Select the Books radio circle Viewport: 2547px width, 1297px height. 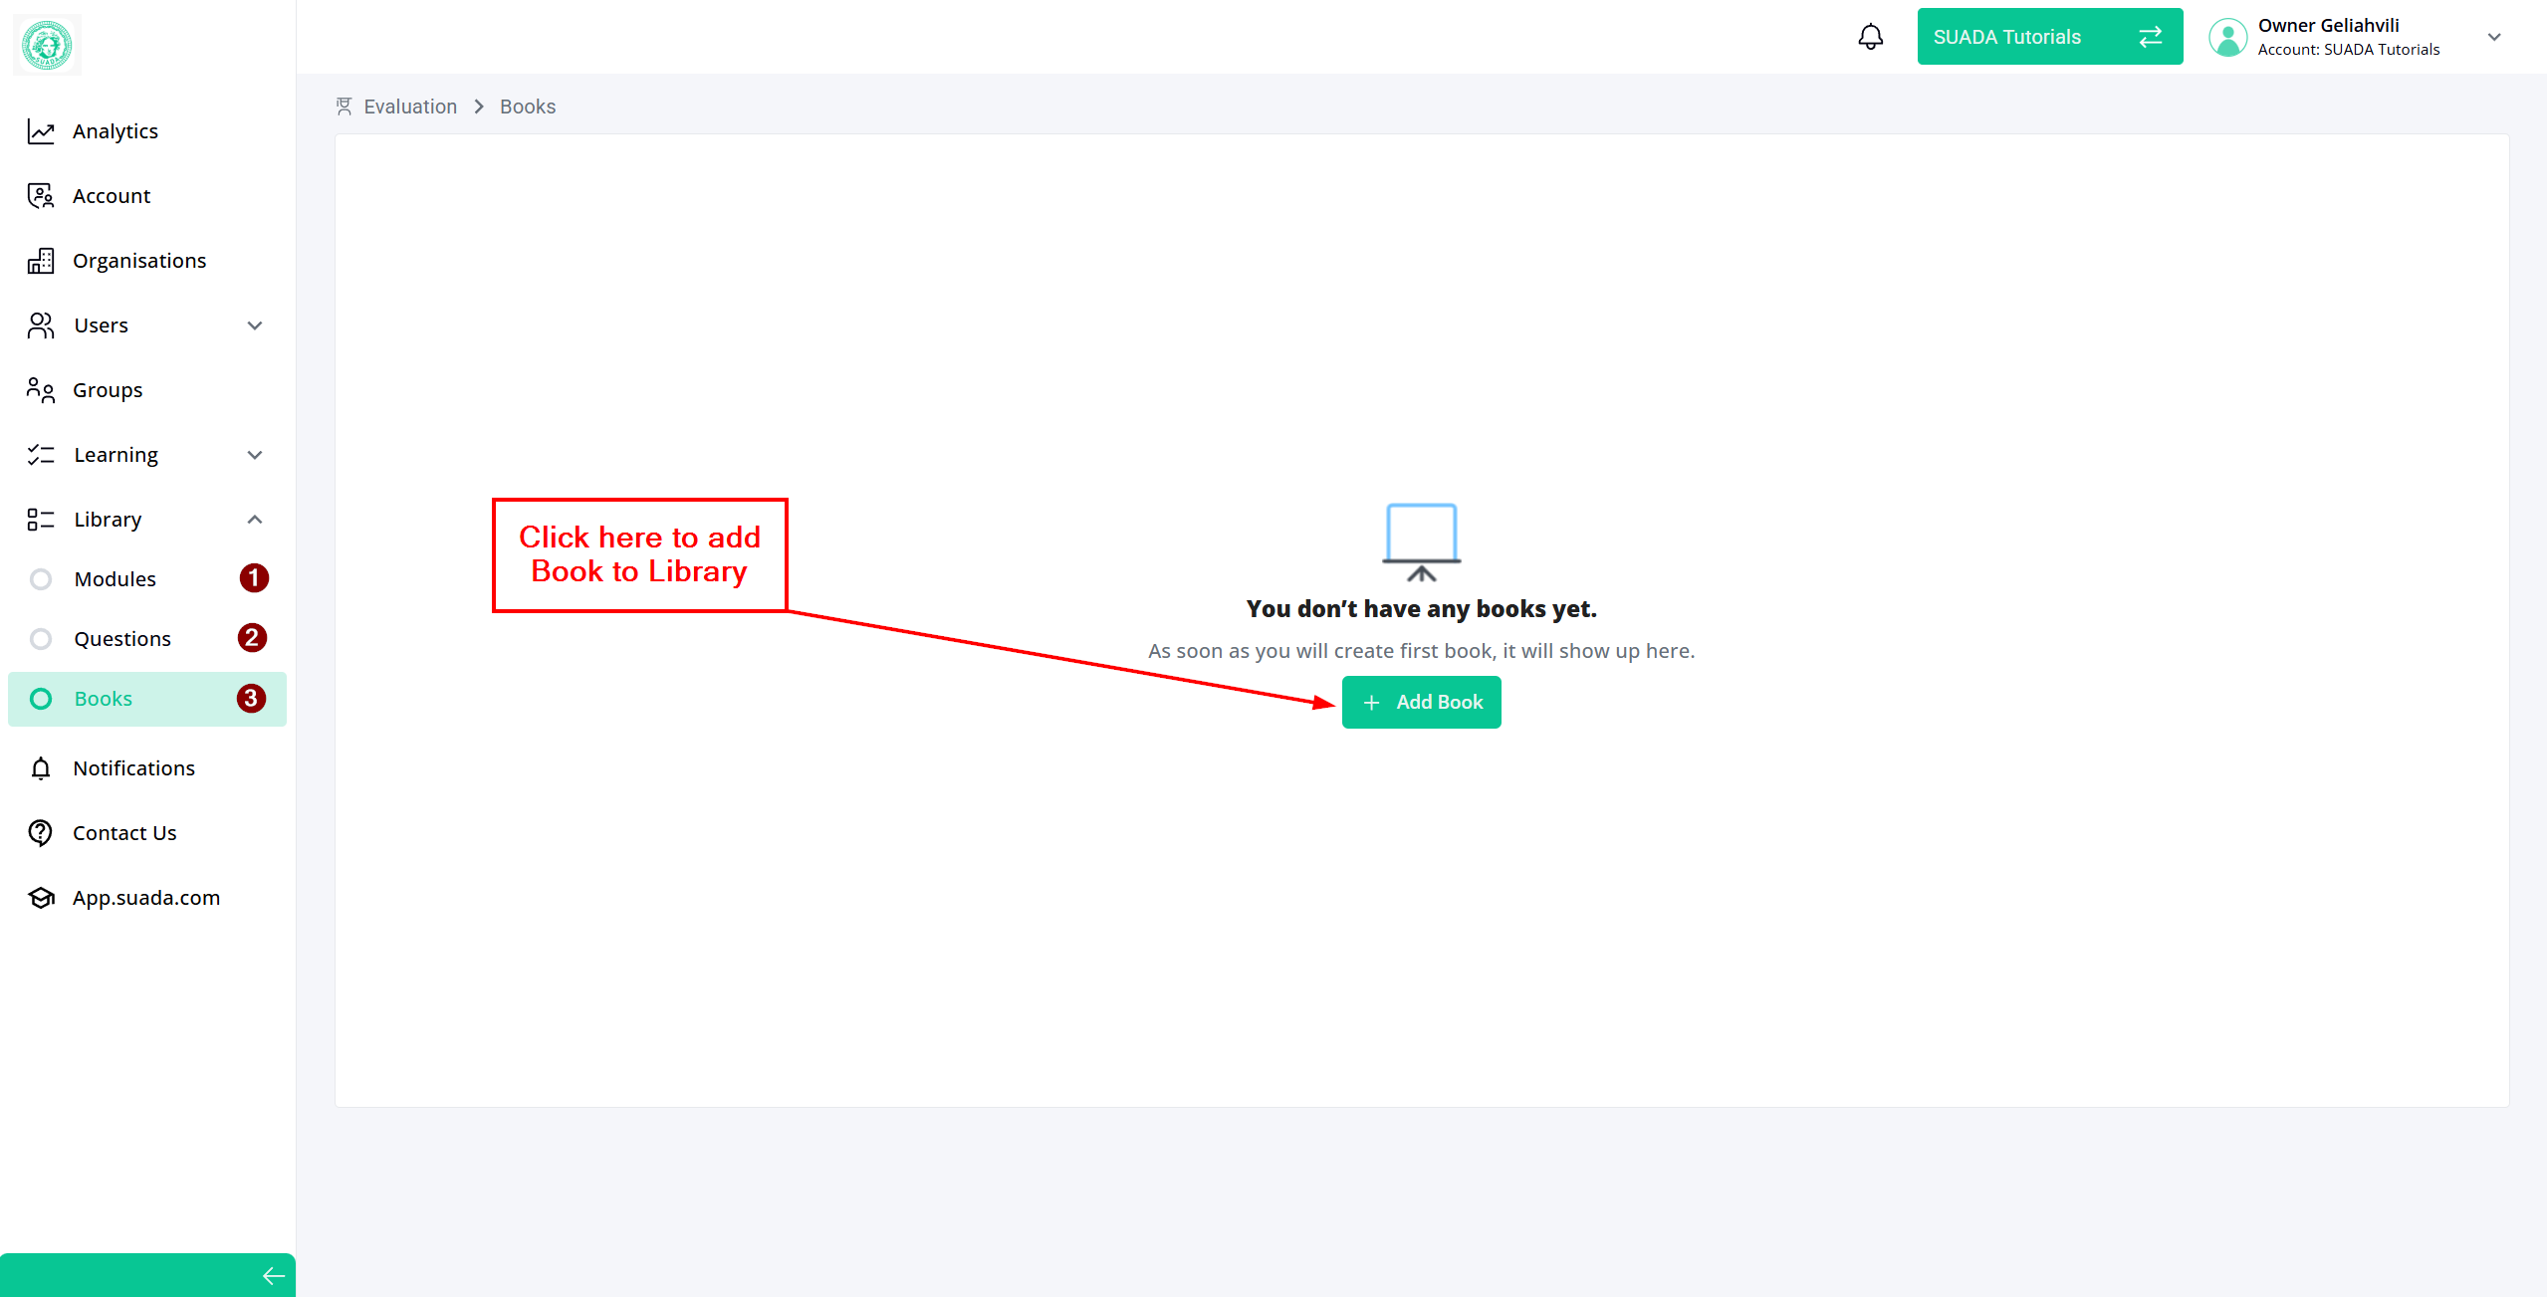[x=41, y=699]
